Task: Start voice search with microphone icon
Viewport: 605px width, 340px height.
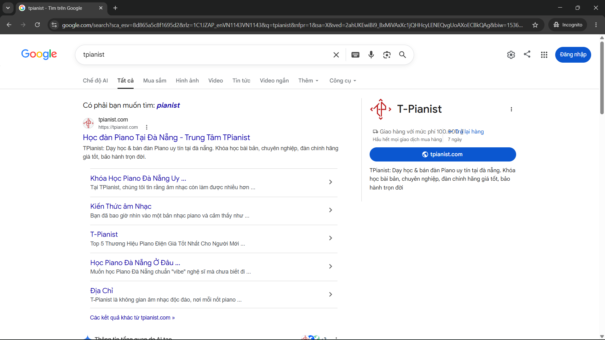Action: point(371,55)
